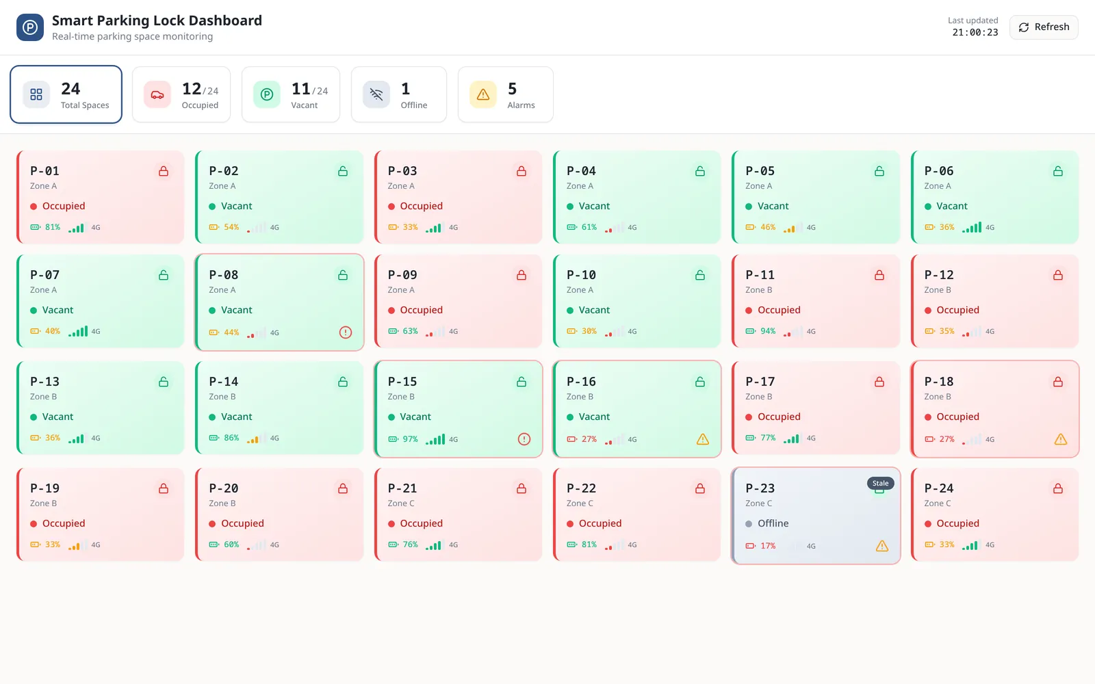Click the open lock icon on P-06

click(1058, 171)
